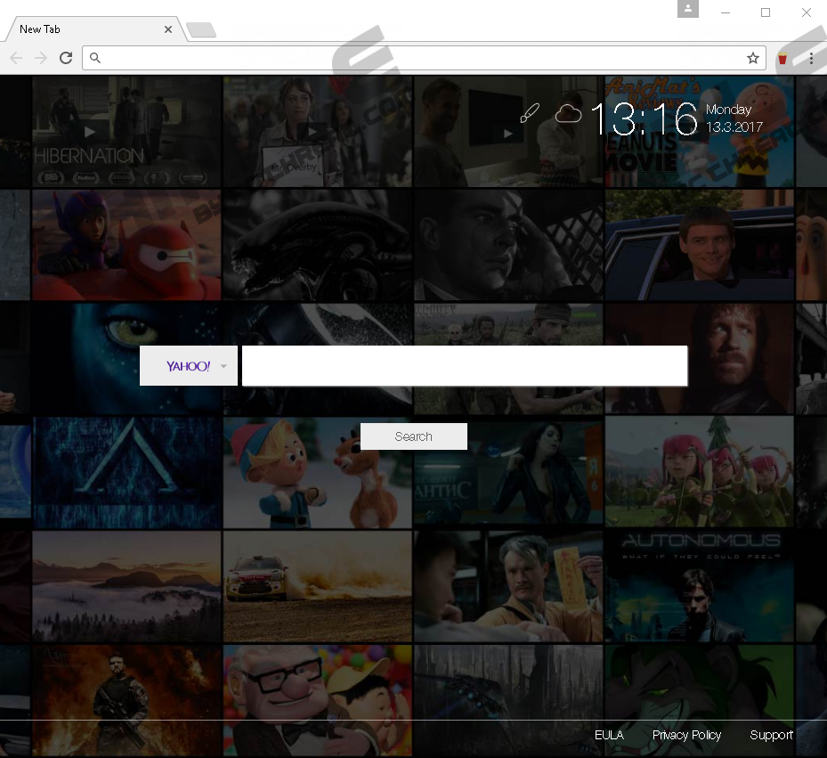
Task: Open the misty mountain landscape thumbnail
Action: (126, 586)
